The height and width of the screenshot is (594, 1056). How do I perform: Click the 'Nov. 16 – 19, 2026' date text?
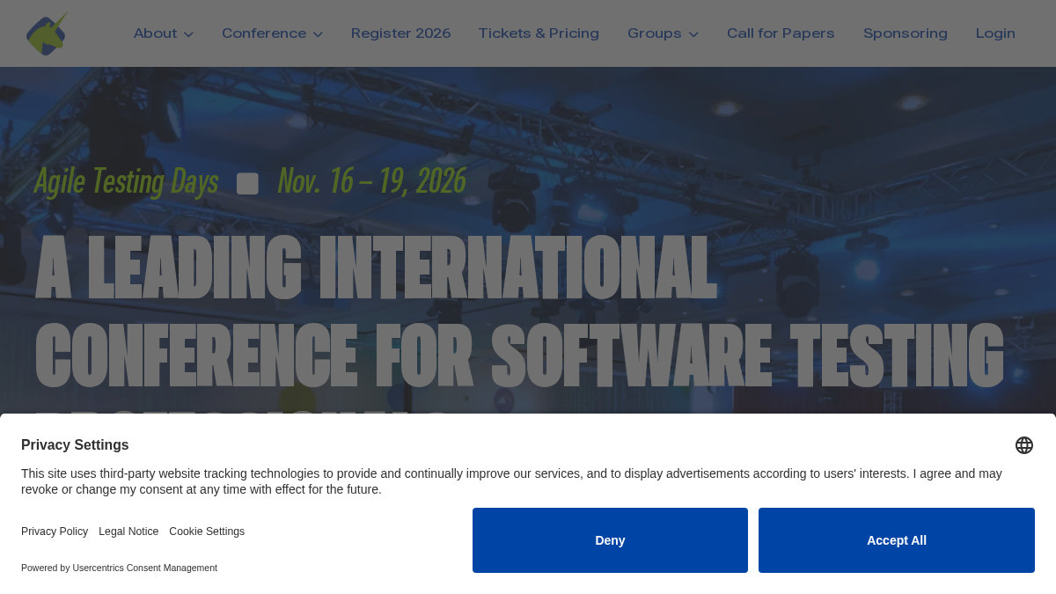click(371, 182)
